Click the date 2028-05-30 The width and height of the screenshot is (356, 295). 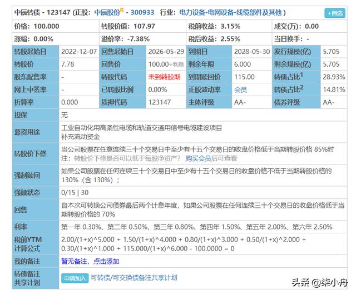252,52
